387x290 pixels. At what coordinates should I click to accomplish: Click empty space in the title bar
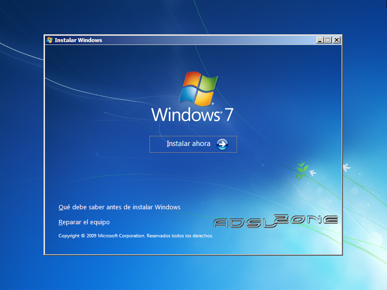pos(203,40)
